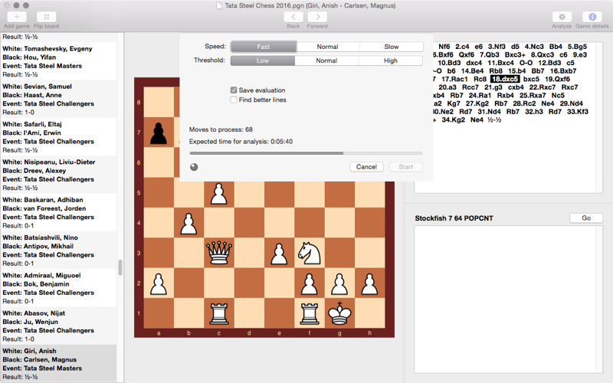
Task: Cancel the analysis dialog
Action: [366, 167]
